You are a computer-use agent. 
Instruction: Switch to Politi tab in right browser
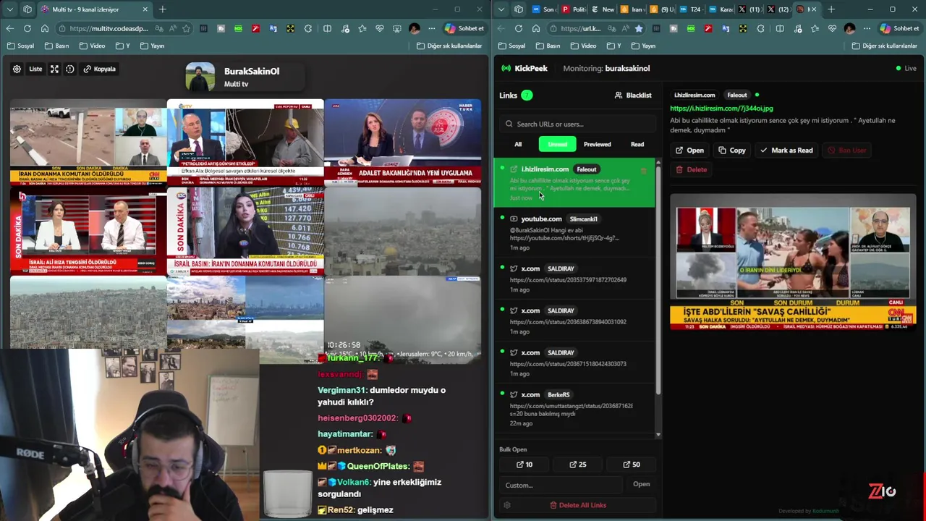click(573, 9)
